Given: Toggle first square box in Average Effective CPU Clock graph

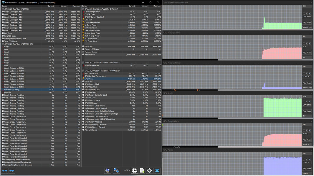Looking at the screenshot, I should [x=304, y=13].
